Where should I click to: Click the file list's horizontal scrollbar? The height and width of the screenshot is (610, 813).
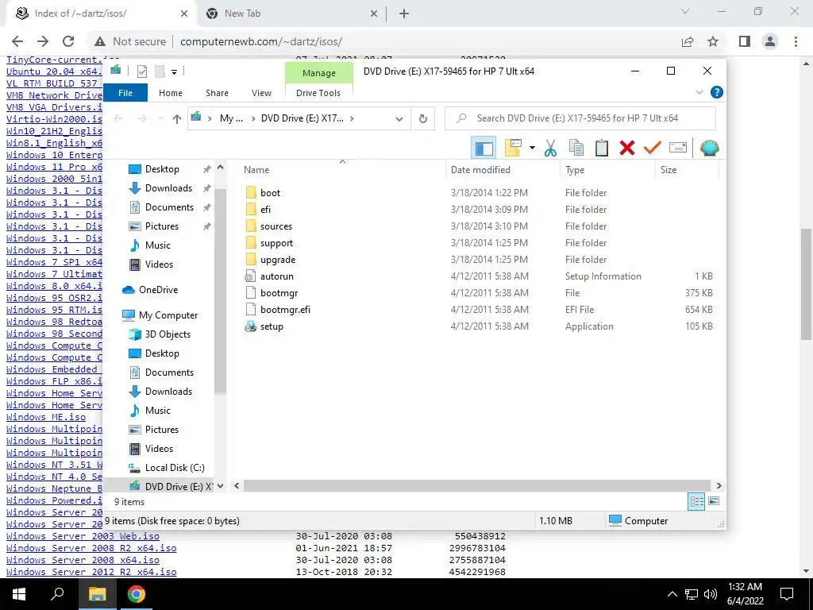(x=476, y=485)
